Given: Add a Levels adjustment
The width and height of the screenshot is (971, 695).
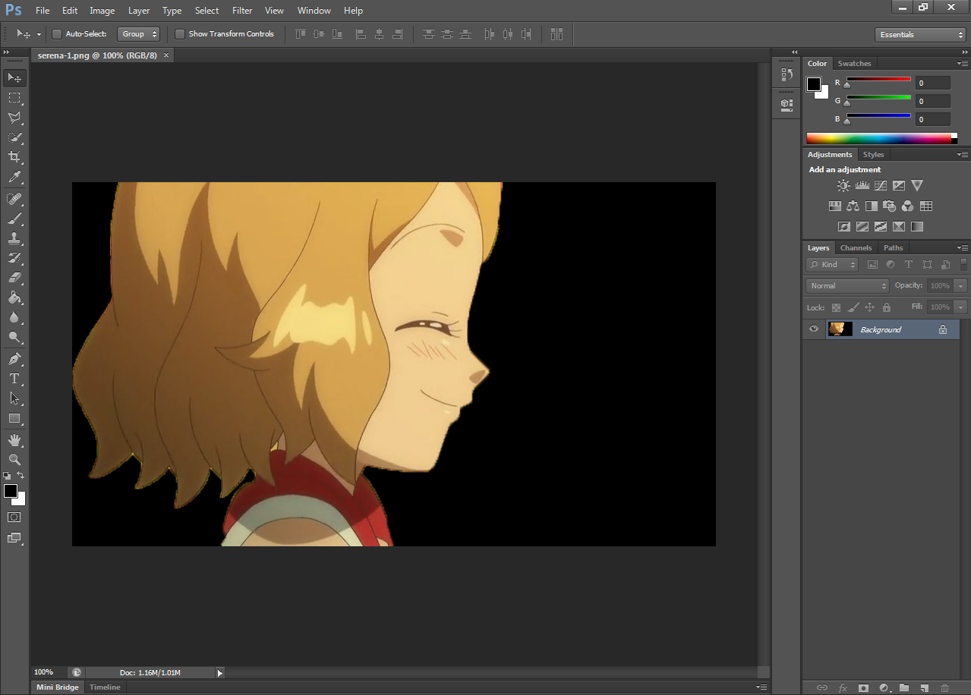Looking at the screenshot, I should pos(862,185).
